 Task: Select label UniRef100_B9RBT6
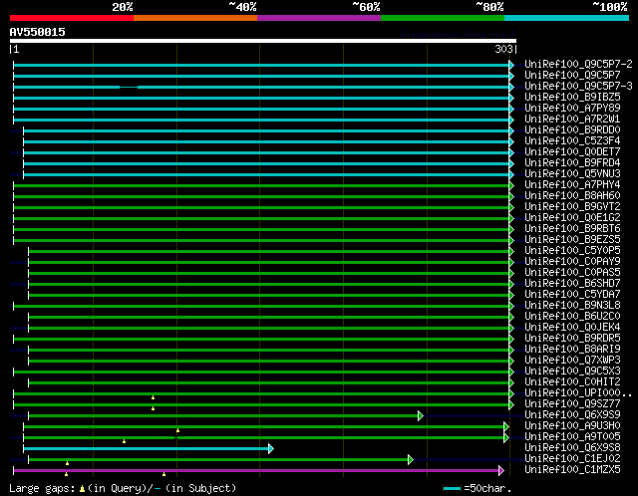coord(572,228)
